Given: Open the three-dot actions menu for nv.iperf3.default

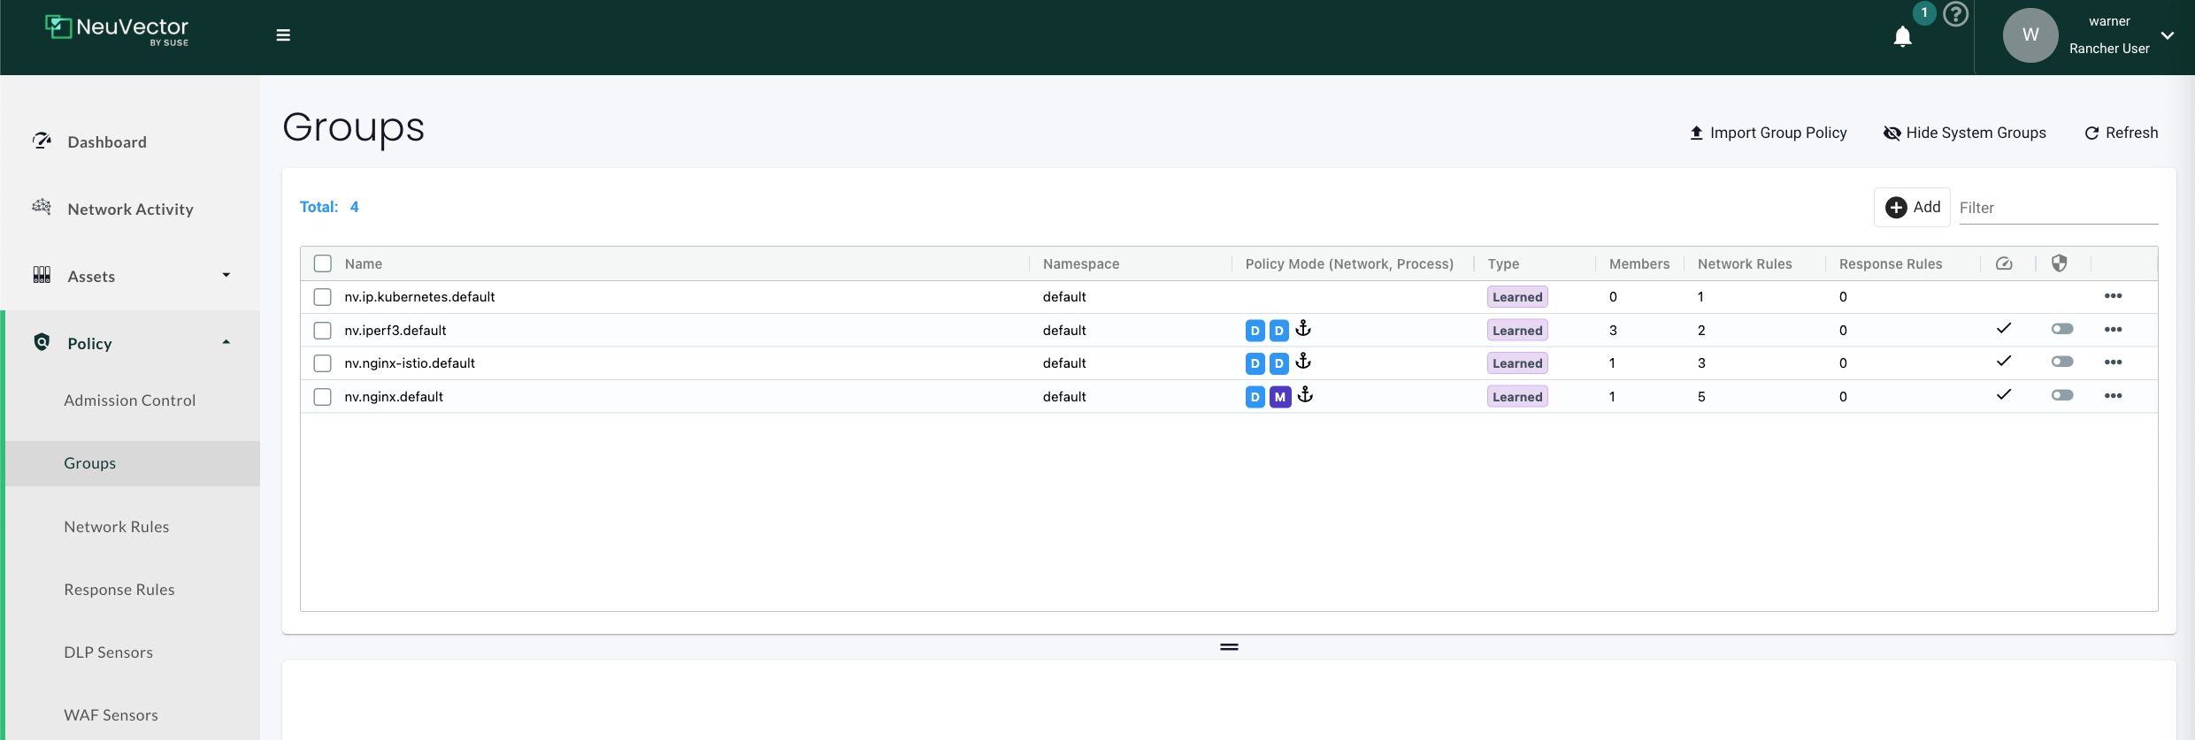Looking at the screenshot, I should tap(2113, 330).
